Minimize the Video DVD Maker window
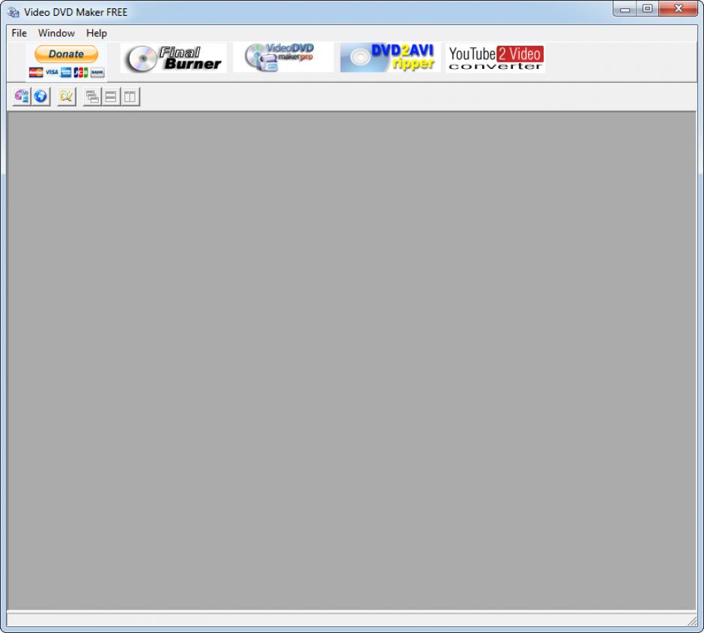The image size is (704, 633). [625, 9]
